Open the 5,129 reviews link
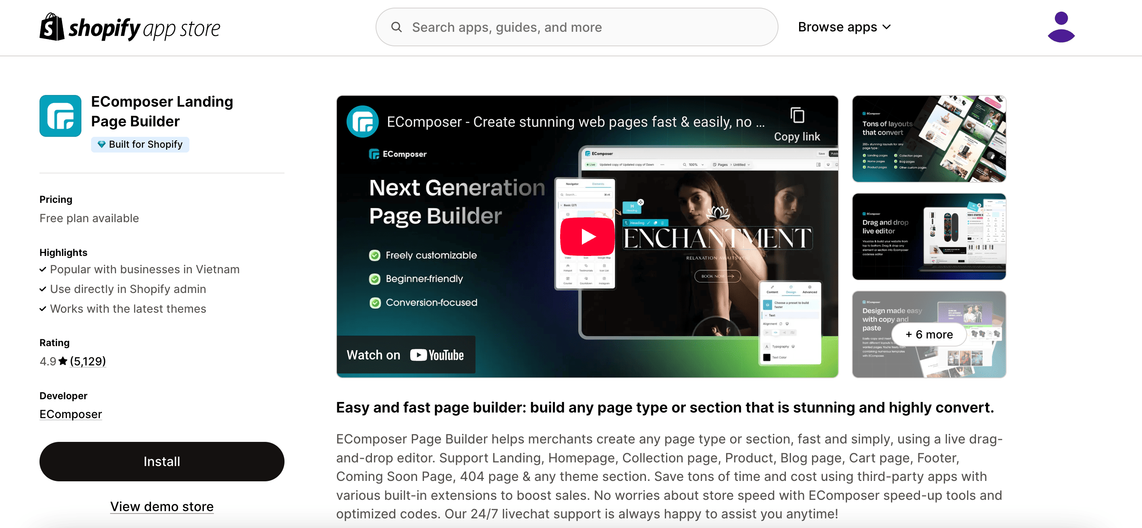 88,361
